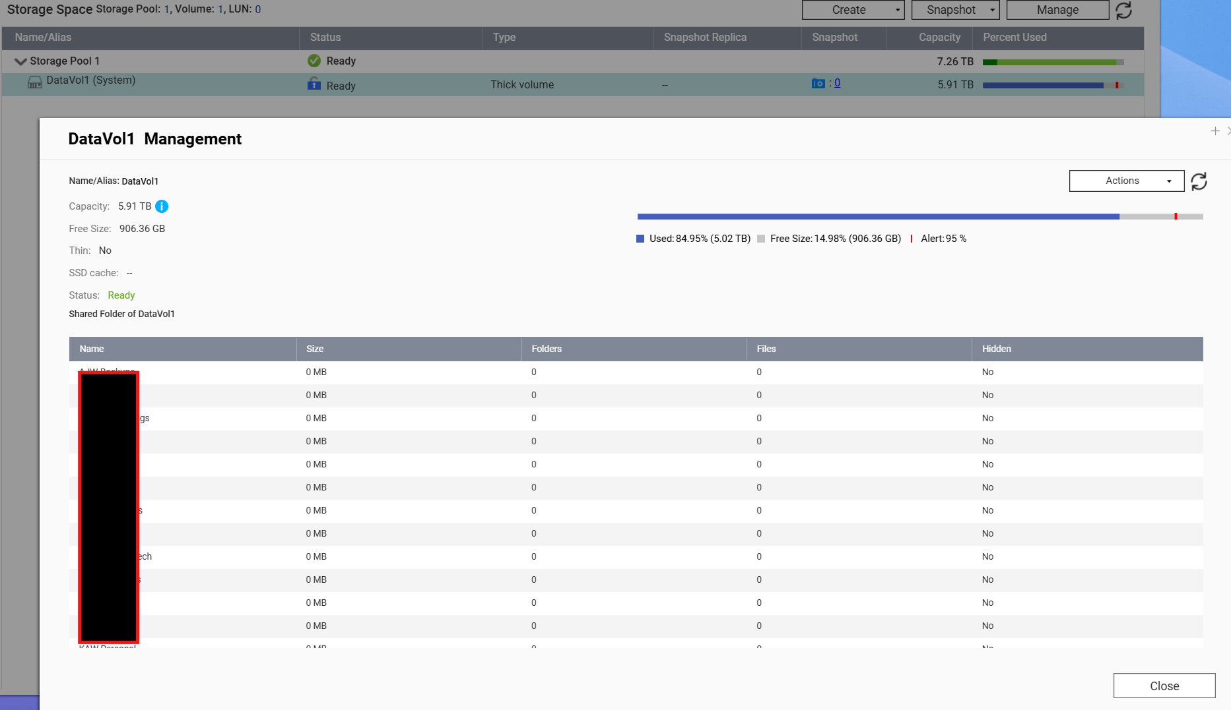Click the 'Name/Alias: DataVol1' label in dialog
1231x710 pixels.
114,181
